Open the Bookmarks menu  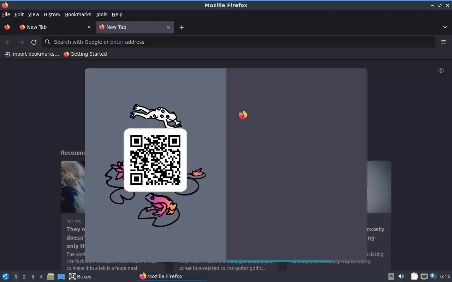[x=78, y=14]
